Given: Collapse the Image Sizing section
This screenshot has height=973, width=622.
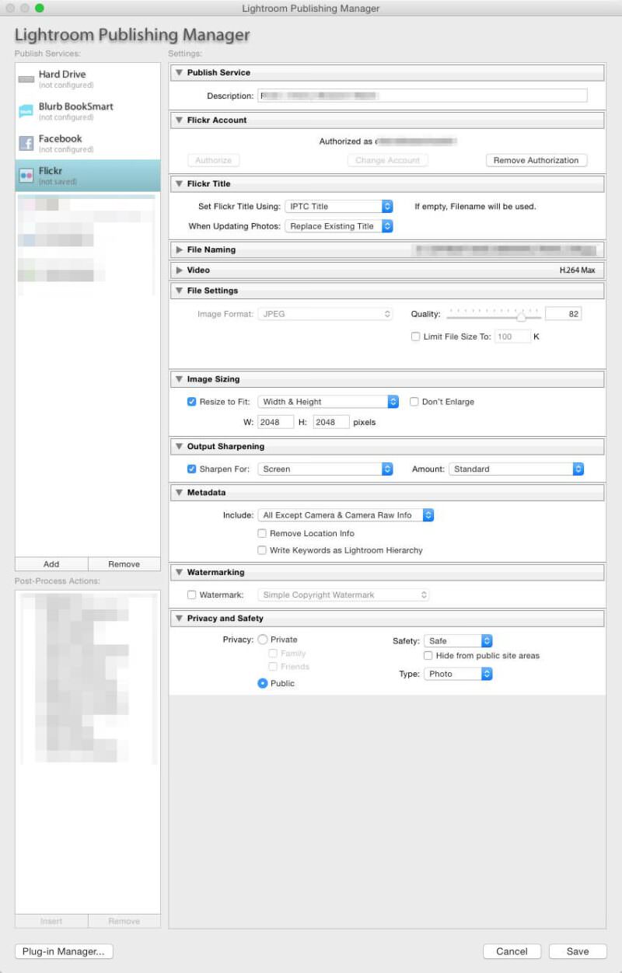Looking at the screenshot, I should pos(179,380).
